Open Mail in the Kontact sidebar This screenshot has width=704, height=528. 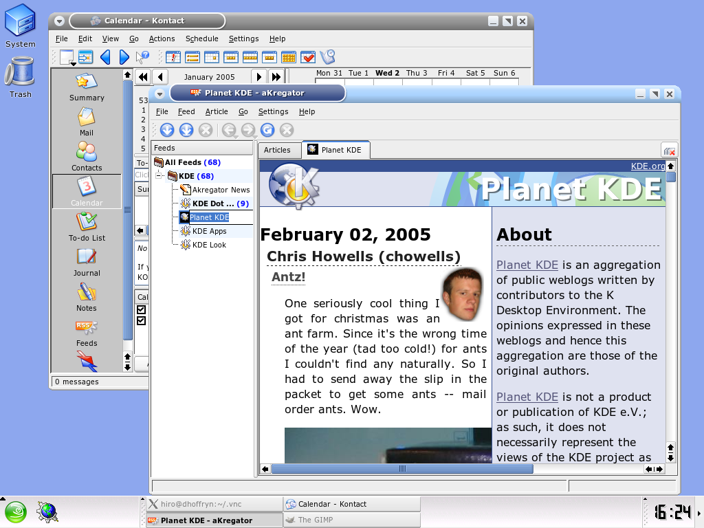click(x=86, y=122)
